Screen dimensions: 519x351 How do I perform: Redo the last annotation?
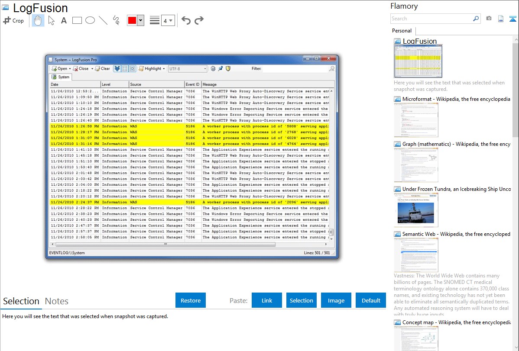click(199, 20)
